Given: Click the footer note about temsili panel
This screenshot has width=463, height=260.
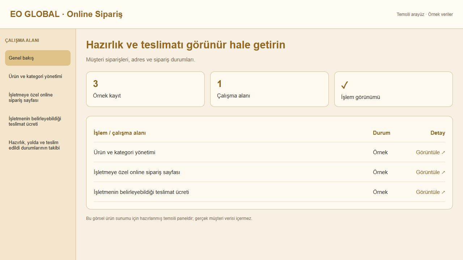Looking at the screenshot, I should click(x=169, y=218).
